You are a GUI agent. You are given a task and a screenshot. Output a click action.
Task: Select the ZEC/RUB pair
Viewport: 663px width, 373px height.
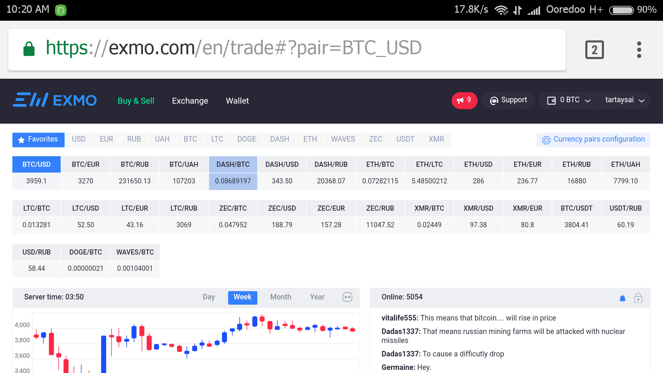point(380,217)
